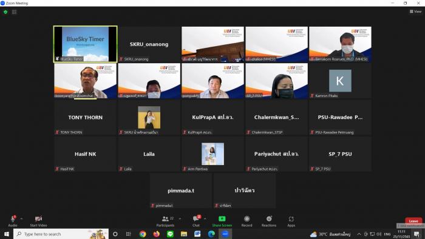425x239 pixels.
Task: Open the Chat panel icon
Action: [195, 219]
